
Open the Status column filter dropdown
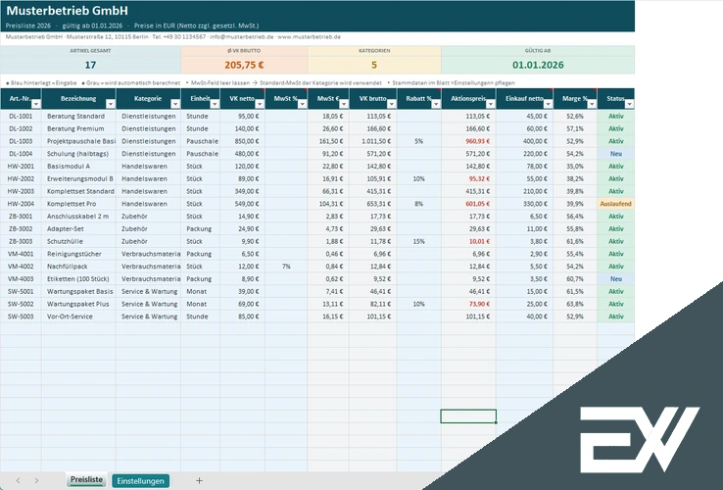(629, 104)
